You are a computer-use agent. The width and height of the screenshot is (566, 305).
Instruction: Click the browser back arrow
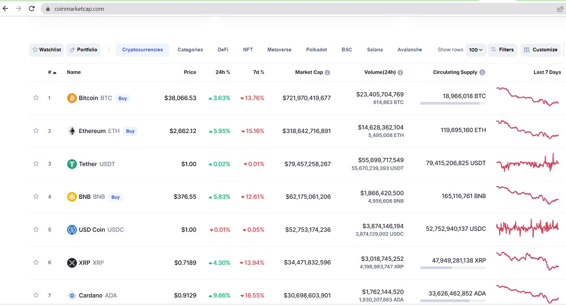(6, 8)
